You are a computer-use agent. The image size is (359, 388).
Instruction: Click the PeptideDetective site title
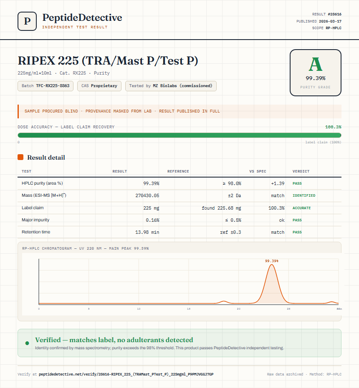click(82, 18)
